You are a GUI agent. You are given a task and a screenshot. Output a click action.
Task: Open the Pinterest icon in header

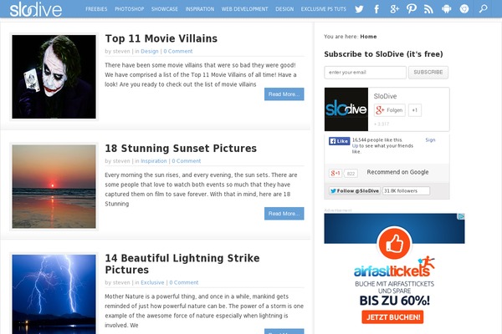coord(412,8)
